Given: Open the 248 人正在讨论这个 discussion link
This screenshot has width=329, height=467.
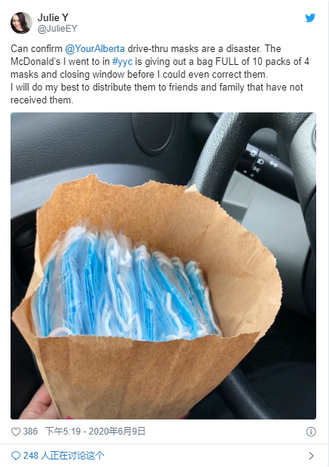Looking at the screenshot, I should (64, 456).
